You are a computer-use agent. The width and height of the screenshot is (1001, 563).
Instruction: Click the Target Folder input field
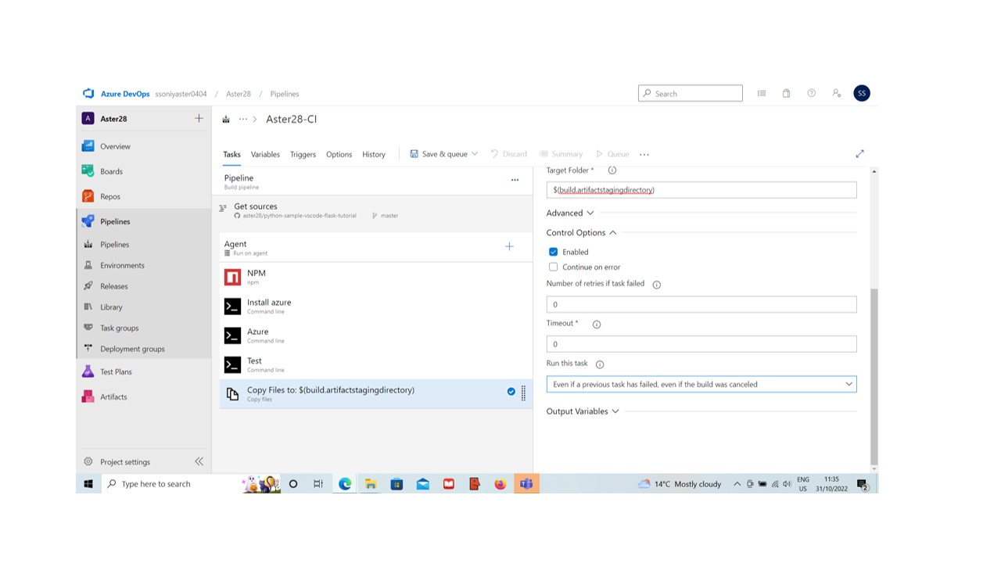pyautogui.click(x=701, y=190)
